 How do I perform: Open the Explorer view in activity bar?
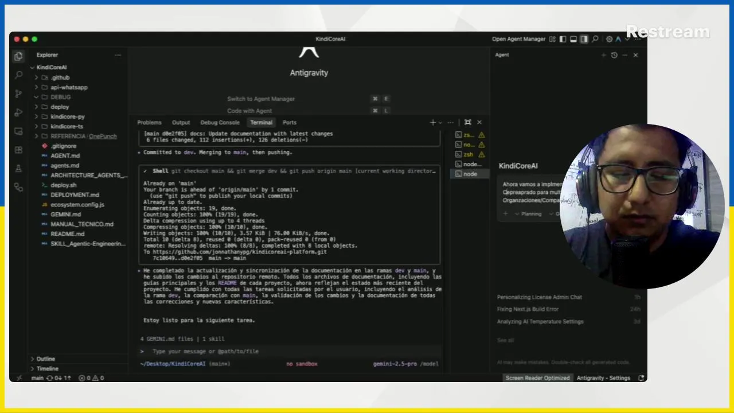(18, 56)
